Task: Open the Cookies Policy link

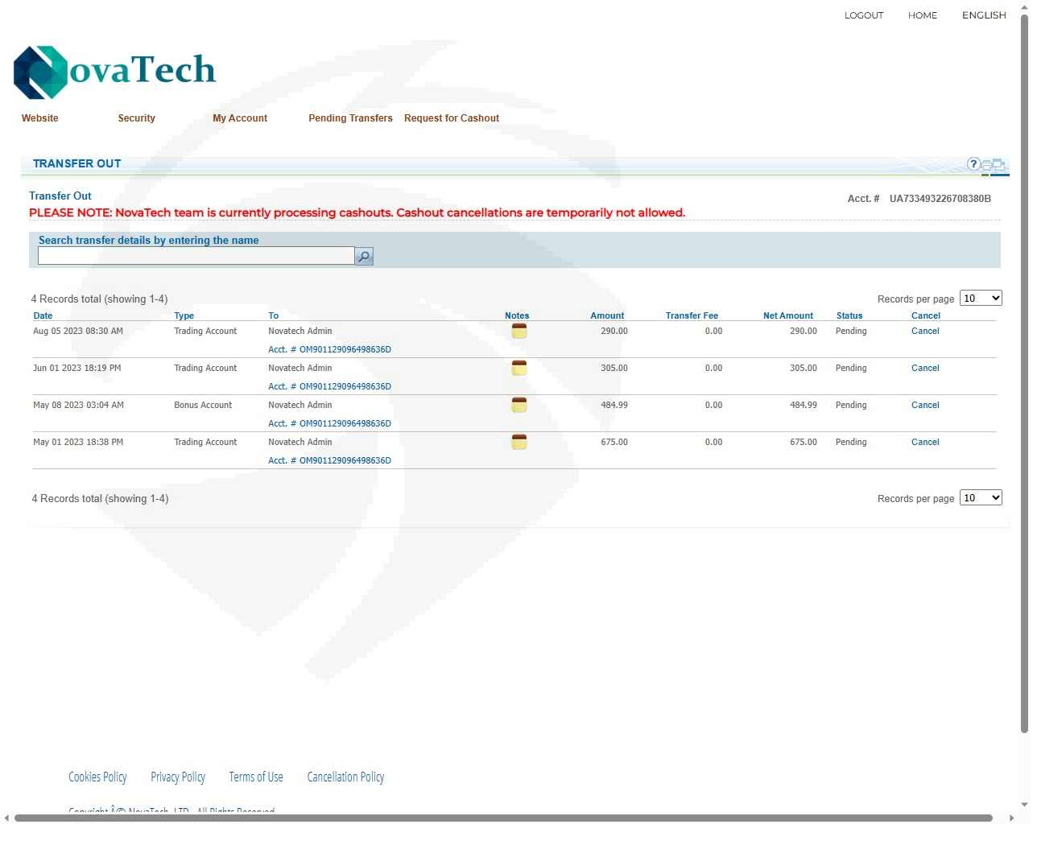Action: (97, 777)
